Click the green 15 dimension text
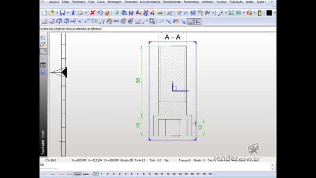Screen dimensions: 316x178 (x=138, y=125)
